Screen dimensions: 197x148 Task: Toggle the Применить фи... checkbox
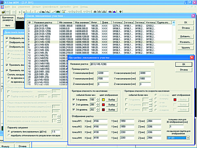tap(7, 65)
